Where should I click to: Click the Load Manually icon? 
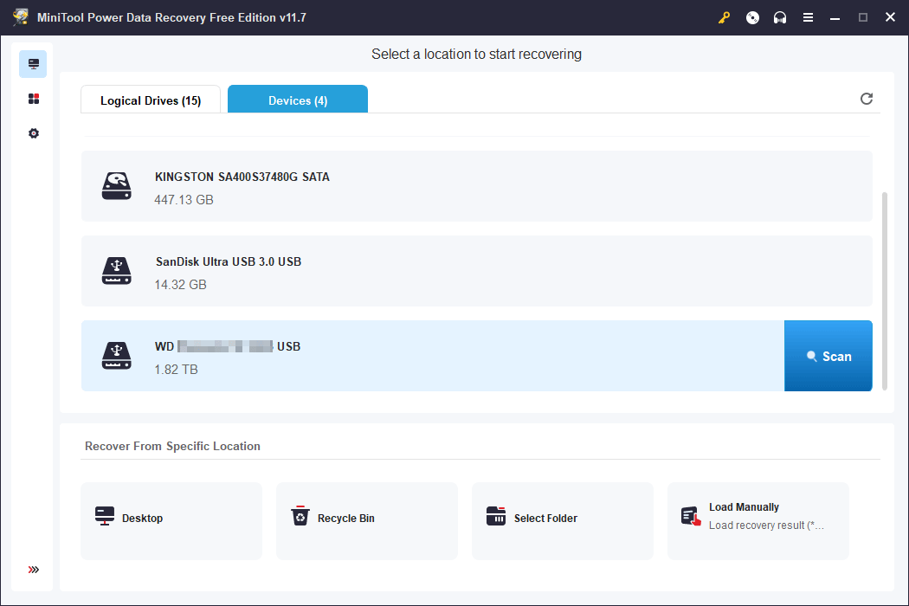coord(691,516)
